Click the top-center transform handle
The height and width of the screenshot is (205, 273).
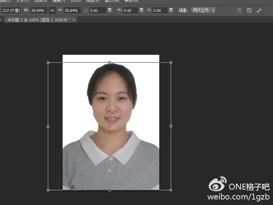coord(109,62)
